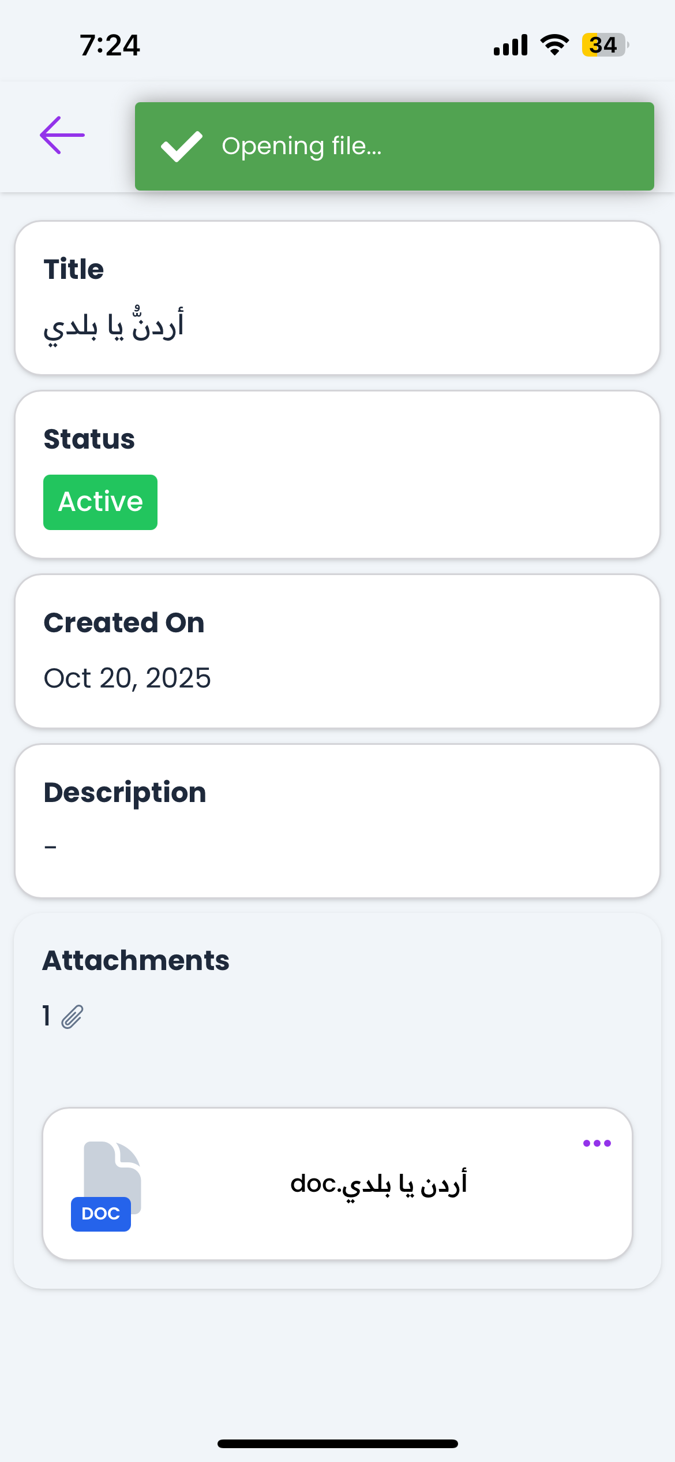Tap the Arabic title text value
The image size is (675, 1462).
114,325
